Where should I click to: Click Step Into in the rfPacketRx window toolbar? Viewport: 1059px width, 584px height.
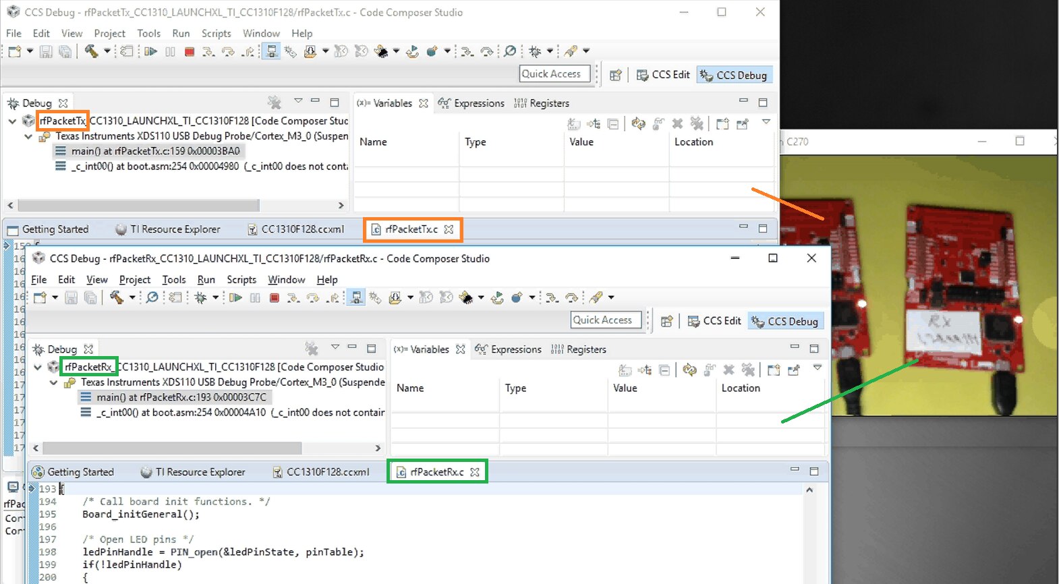tap(293, 297)
